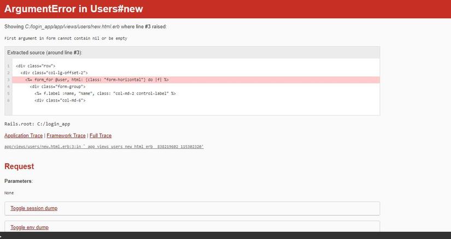Select the 'First argument in form cannot contain nil' message
The image size is (451, 239).
click(66, 38)
